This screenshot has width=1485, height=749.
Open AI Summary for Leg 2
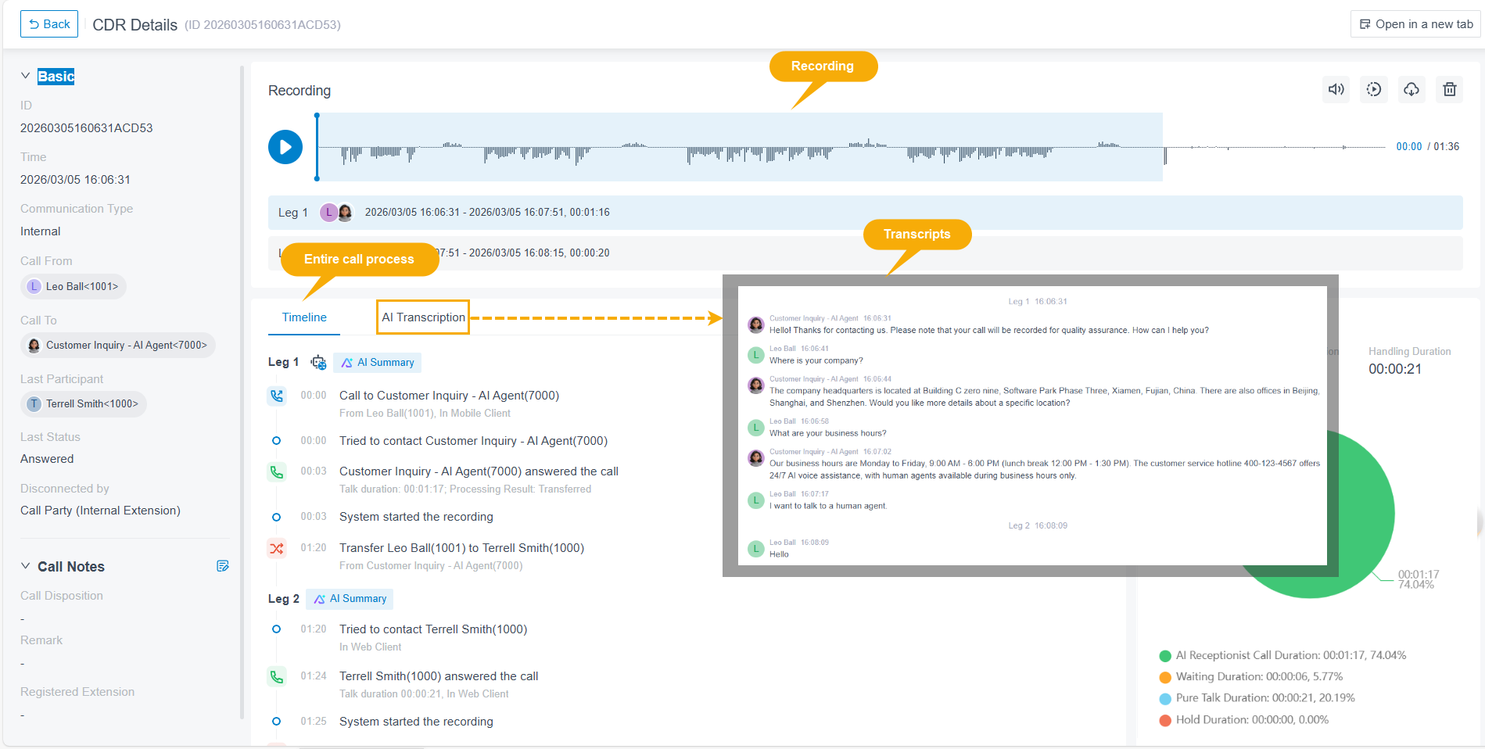click(x=350, y=599)
